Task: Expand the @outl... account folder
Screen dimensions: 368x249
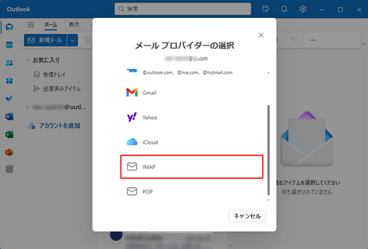Action: point(28,107)
